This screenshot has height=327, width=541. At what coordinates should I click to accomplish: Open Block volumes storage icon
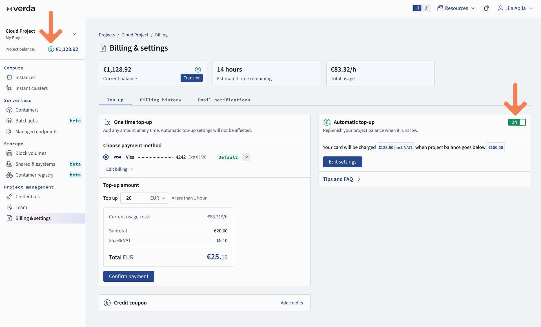point(9,153)
